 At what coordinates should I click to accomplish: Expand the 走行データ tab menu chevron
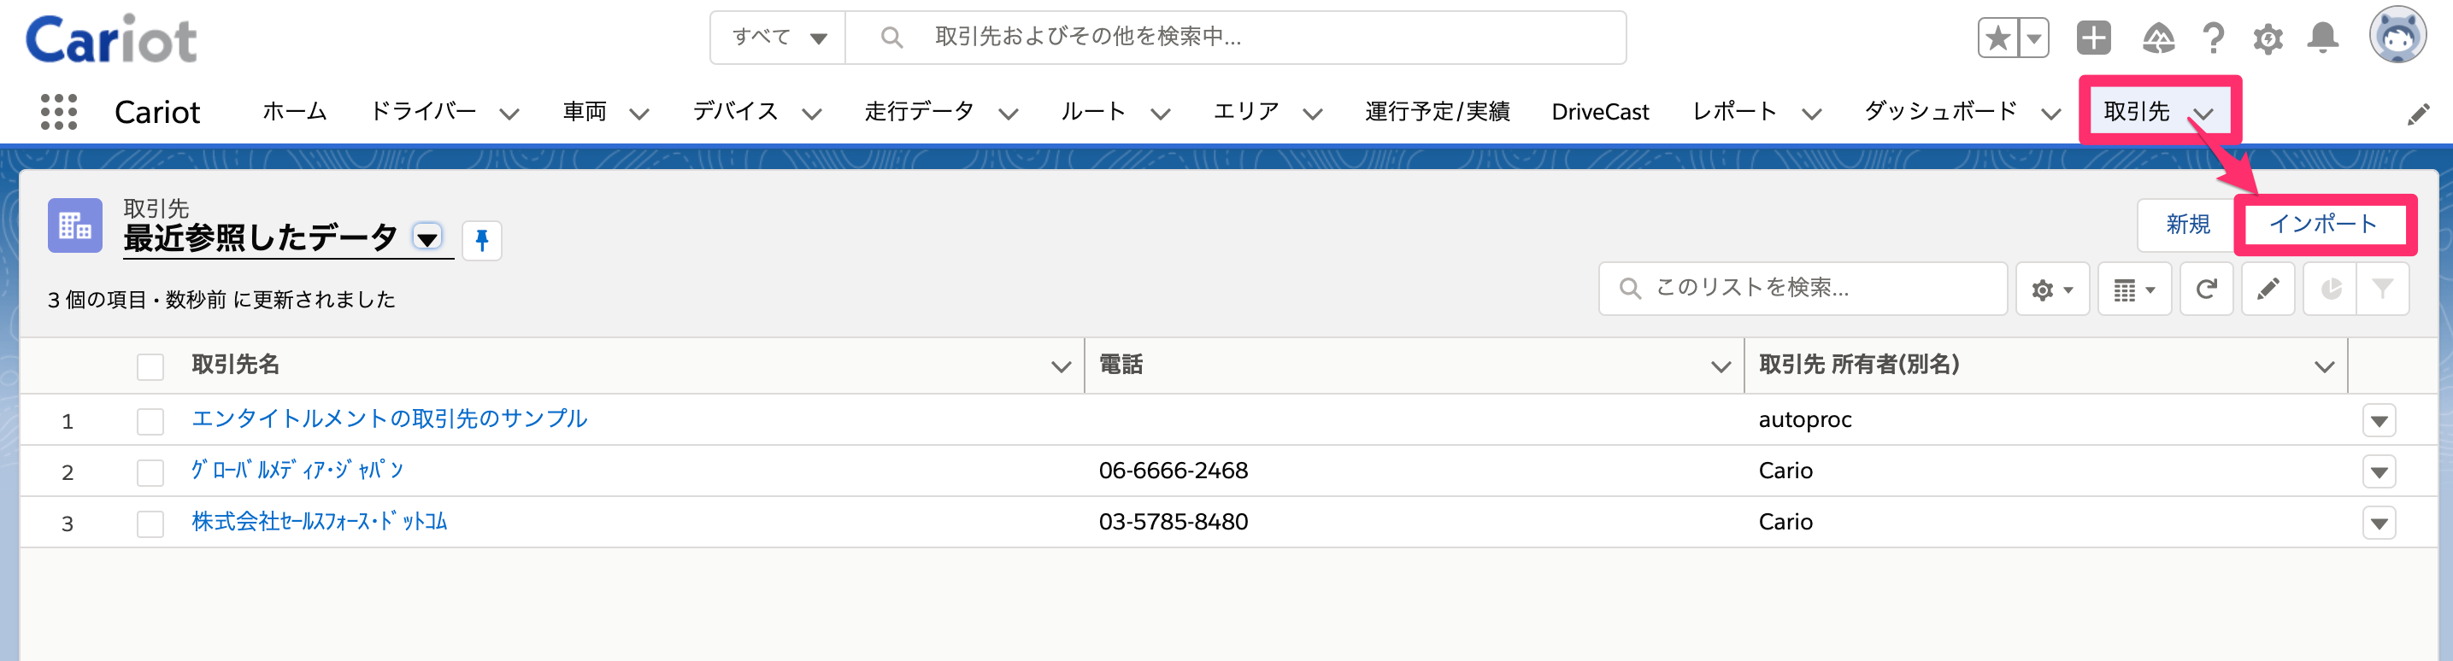point(1009,114)
